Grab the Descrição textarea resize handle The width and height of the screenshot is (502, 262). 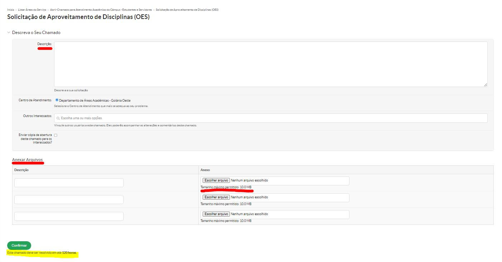(x=485, y=84)
